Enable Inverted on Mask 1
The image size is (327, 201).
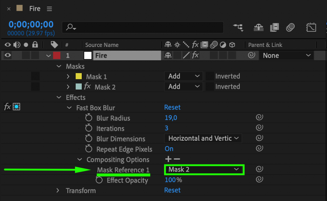[209, 76]
